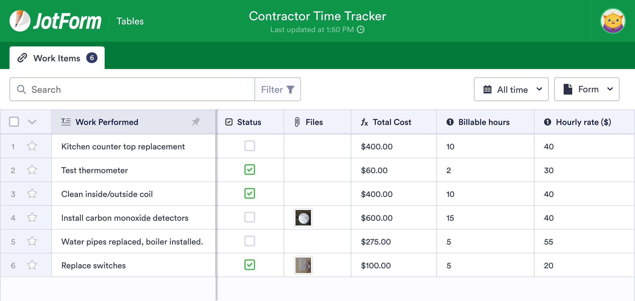Image resolution: width=635 pixels, height=301 pixels.
Task: Click the pin icon in Work Performed header
Action: pyautogui.click(x=196, y=122)
